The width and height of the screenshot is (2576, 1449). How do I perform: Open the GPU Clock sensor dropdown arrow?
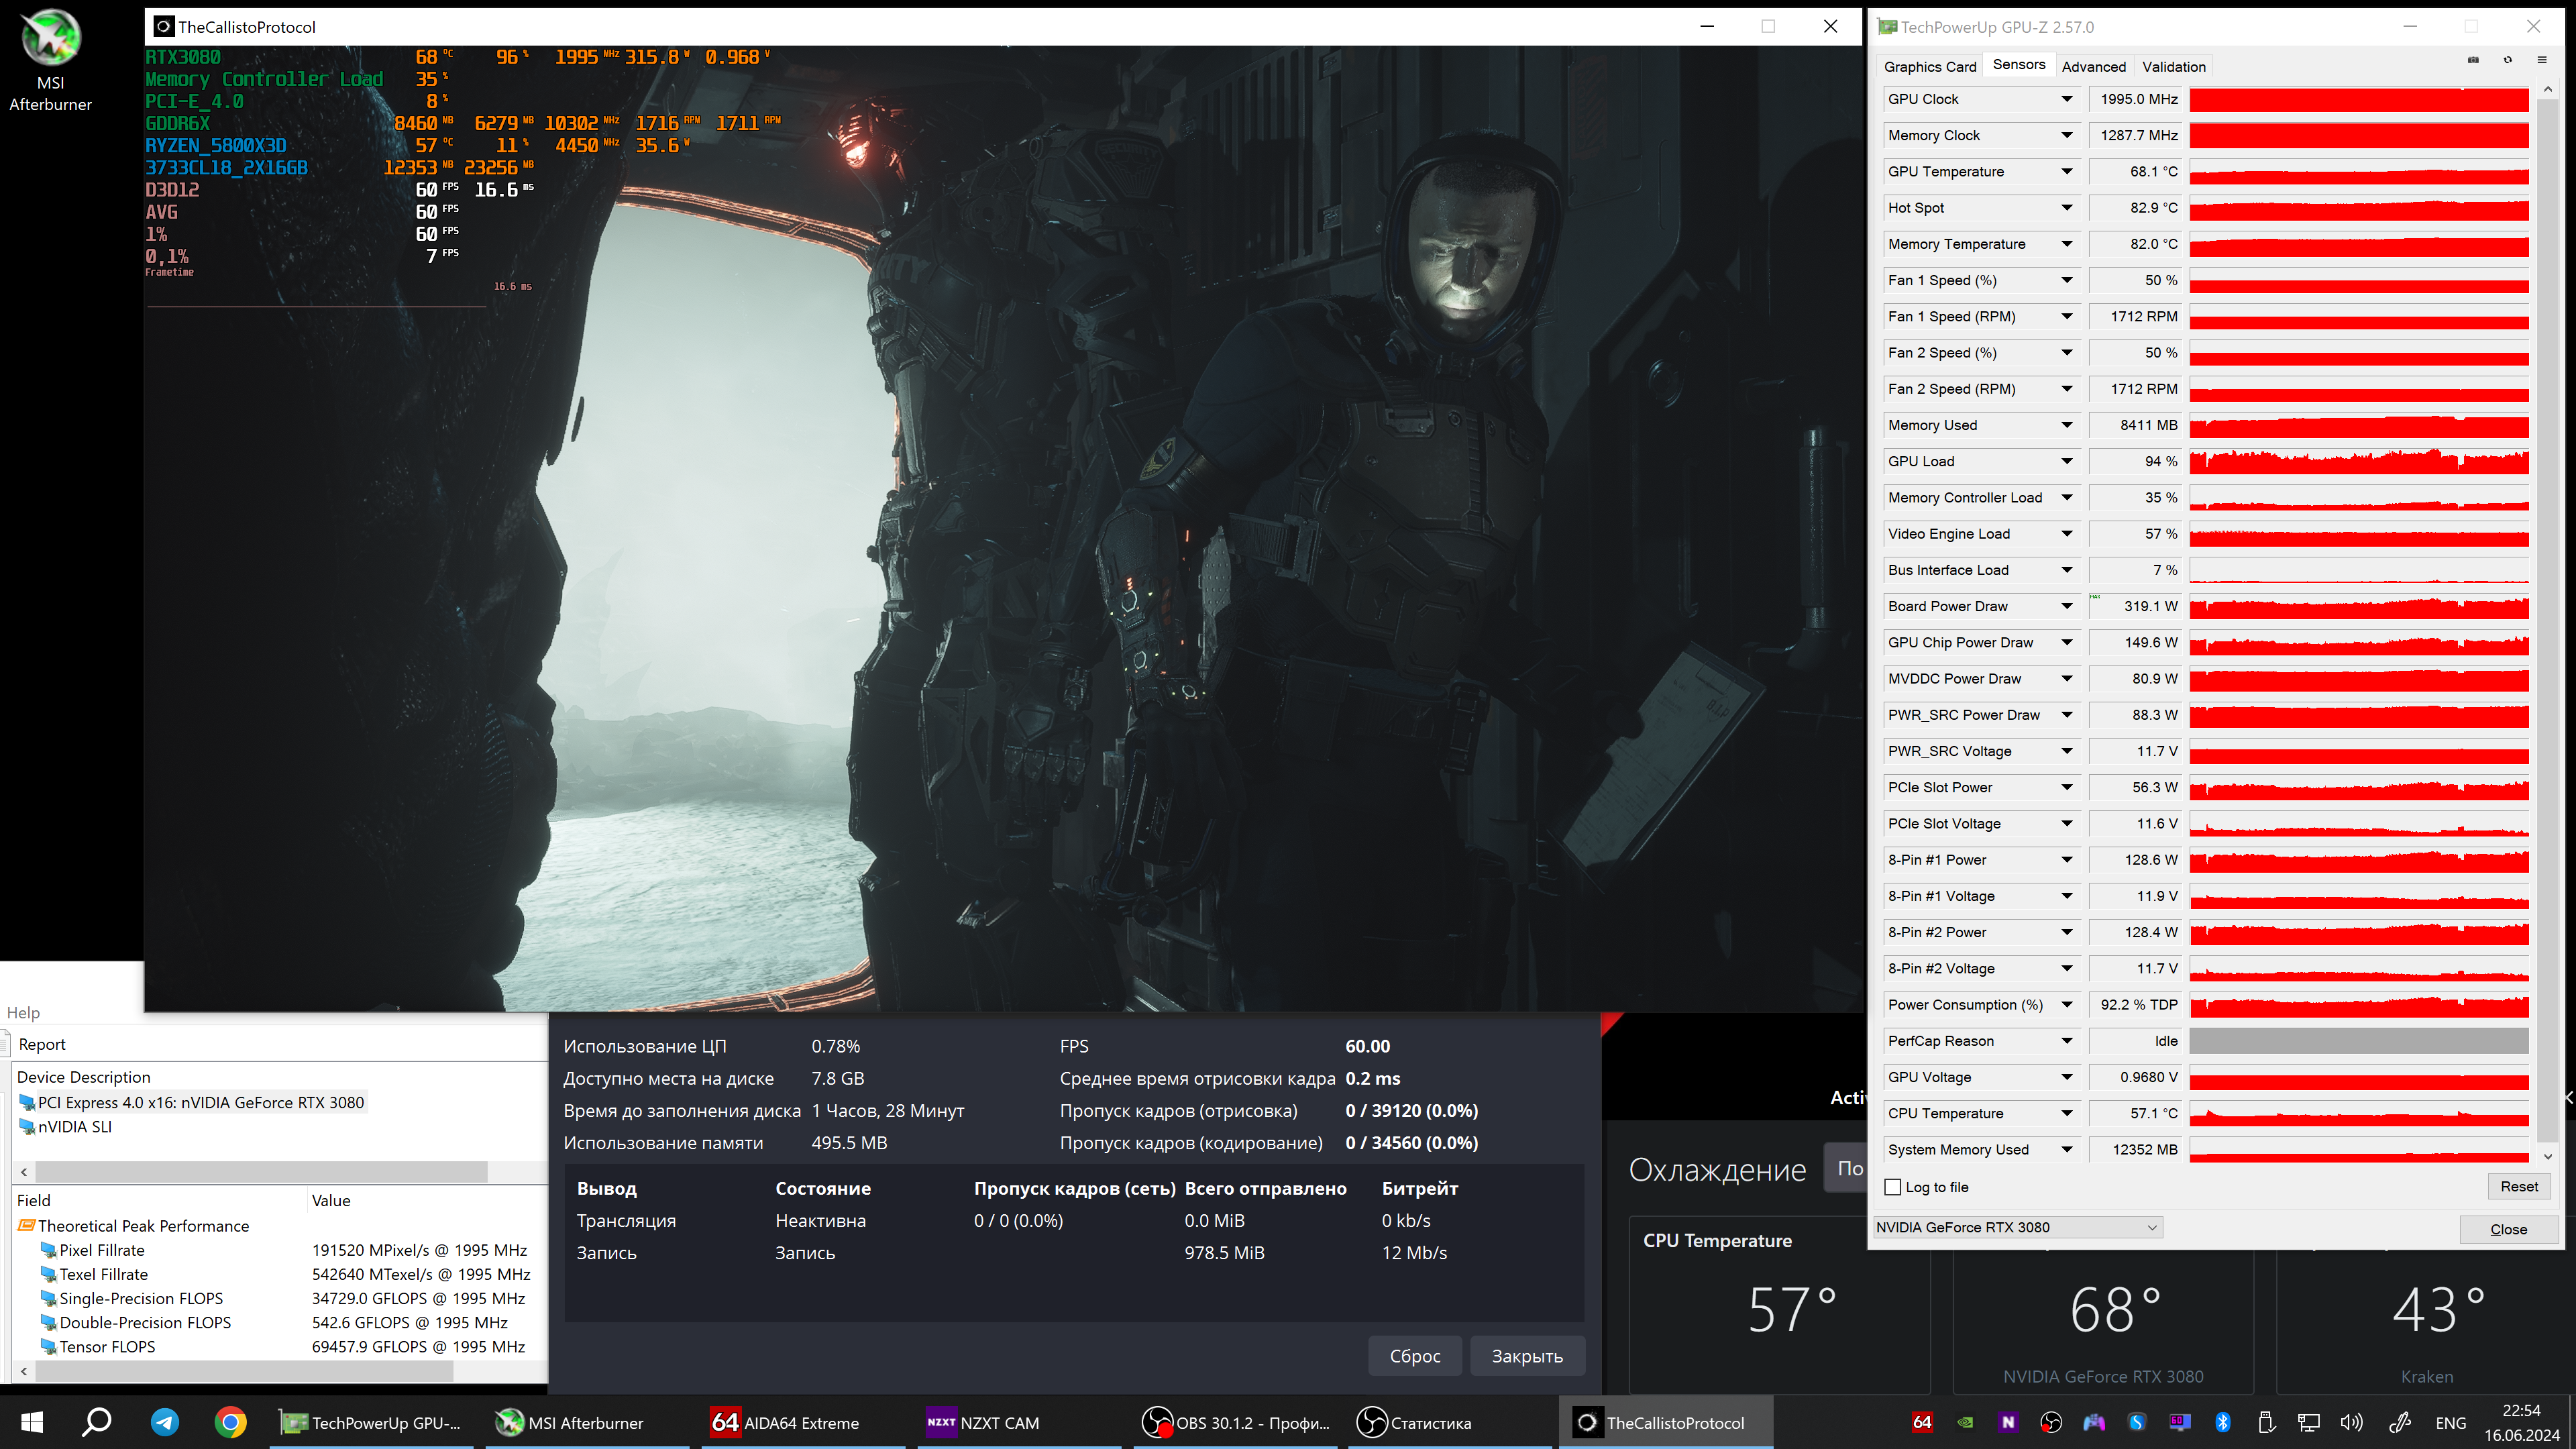pos(2067,99)
